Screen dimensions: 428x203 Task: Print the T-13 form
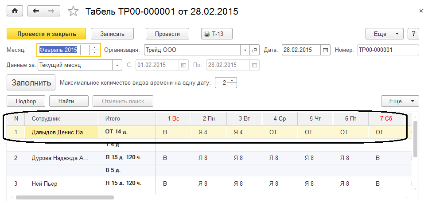[217, 34]
